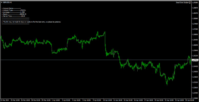Click the EA patience notice text
Viewport: 199px width, 102px height.
point(31,22)
